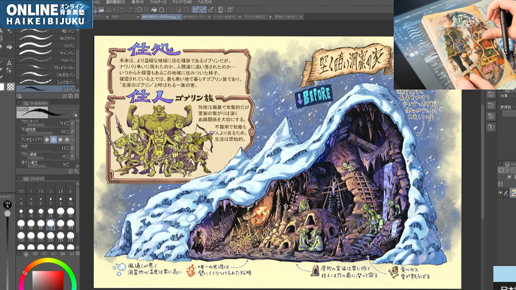Click the Scale/Rotate transform icon in command bar
The width and height of the screenshot is (516, 290).
click(x=161, y=10)
